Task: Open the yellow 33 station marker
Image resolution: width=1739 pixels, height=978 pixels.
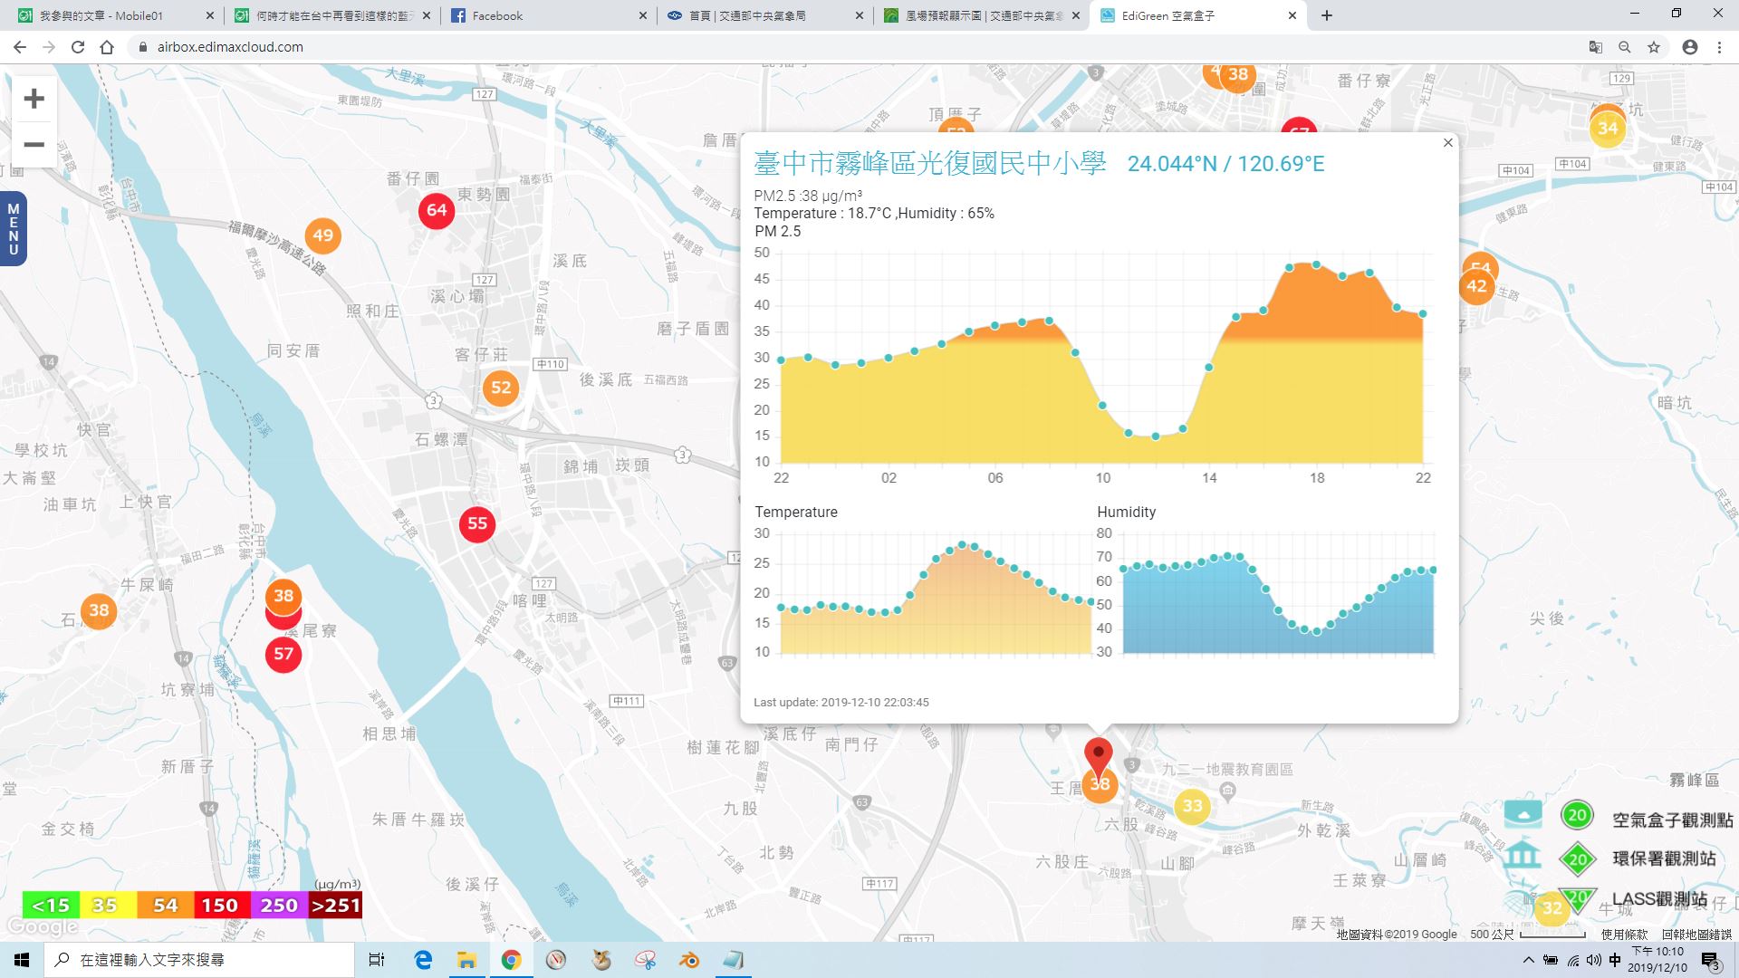Action: pyautogui.click(x=1192, y=806)
